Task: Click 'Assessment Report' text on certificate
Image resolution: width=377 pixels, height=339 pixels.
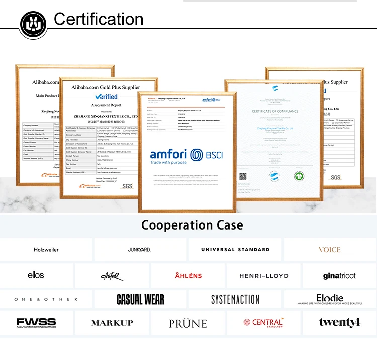Action: [106, 105]
